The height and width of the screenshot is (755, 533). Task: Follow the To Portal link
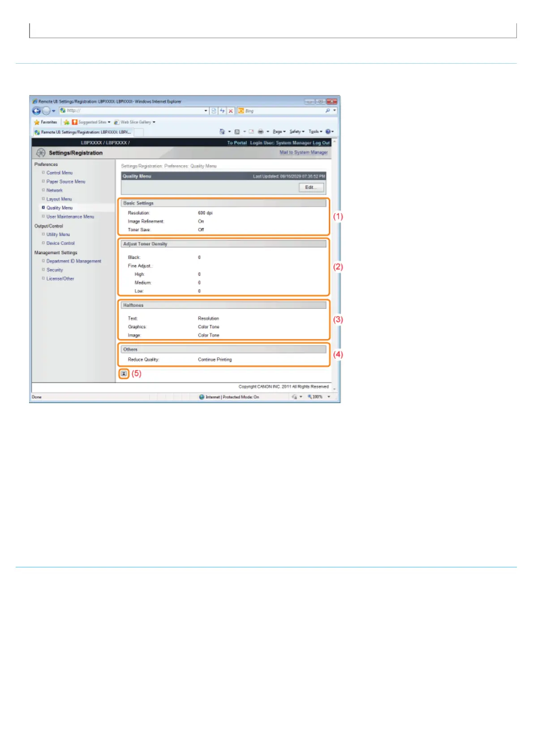[237, 143]
